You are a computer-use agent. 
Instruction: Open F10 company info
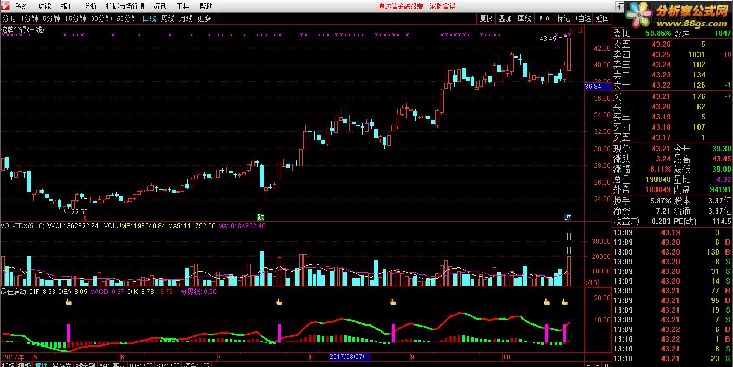pyautogui.click(x=544, y=18)
